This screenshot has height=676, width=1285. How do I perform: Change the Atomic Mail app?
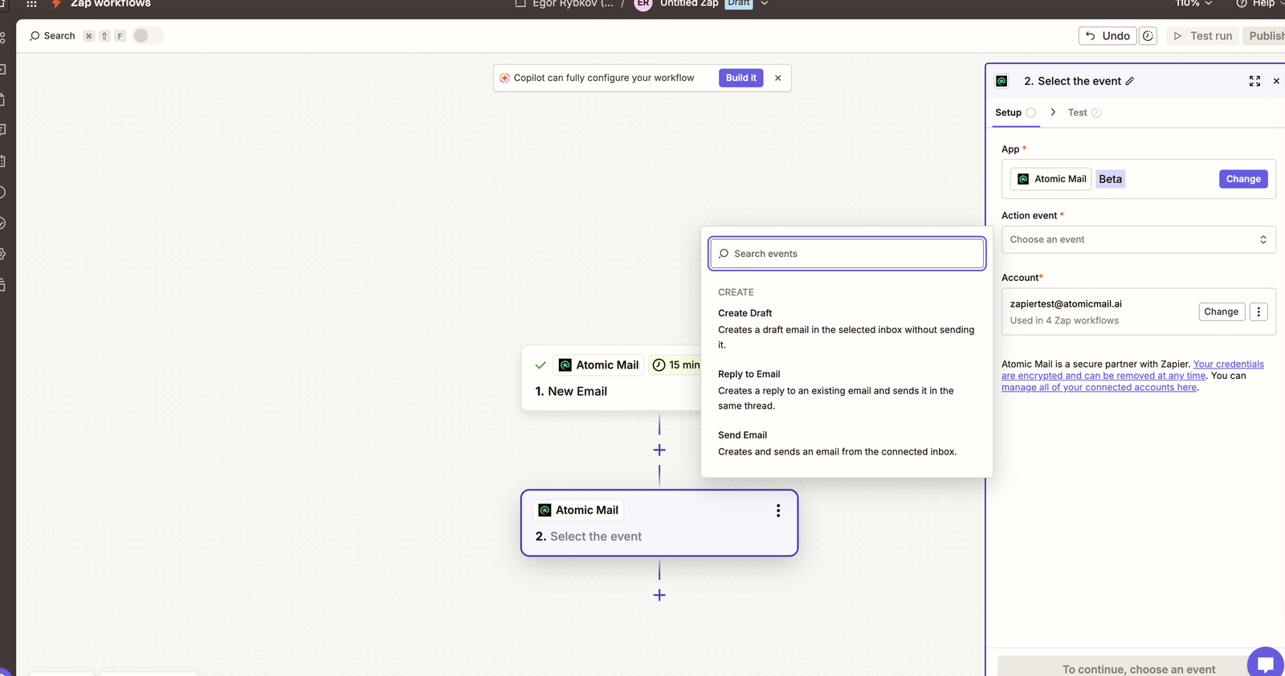[1243, 179]
